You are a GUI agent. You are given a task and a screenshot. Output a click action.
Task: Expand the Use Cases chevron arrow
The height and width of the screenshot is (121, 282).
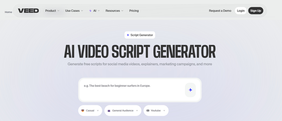pyautogui.click(x=82, y=11)
